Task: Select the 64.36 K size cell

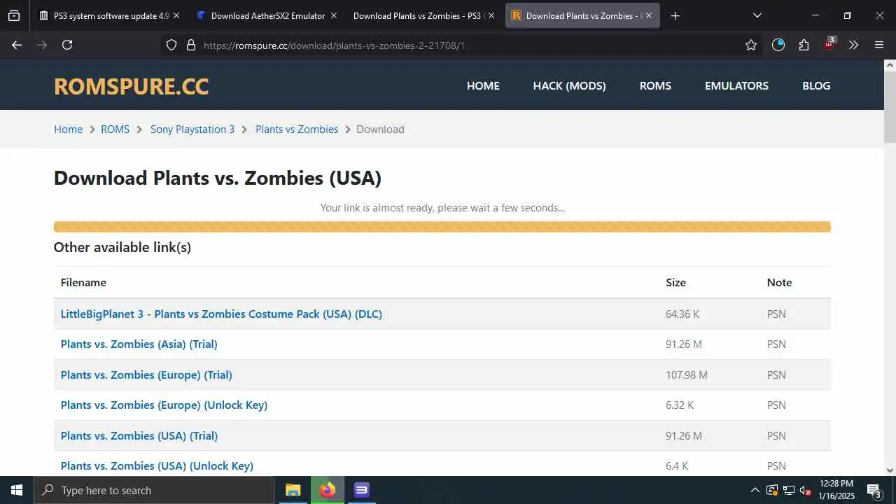Action: coord(682,314)
